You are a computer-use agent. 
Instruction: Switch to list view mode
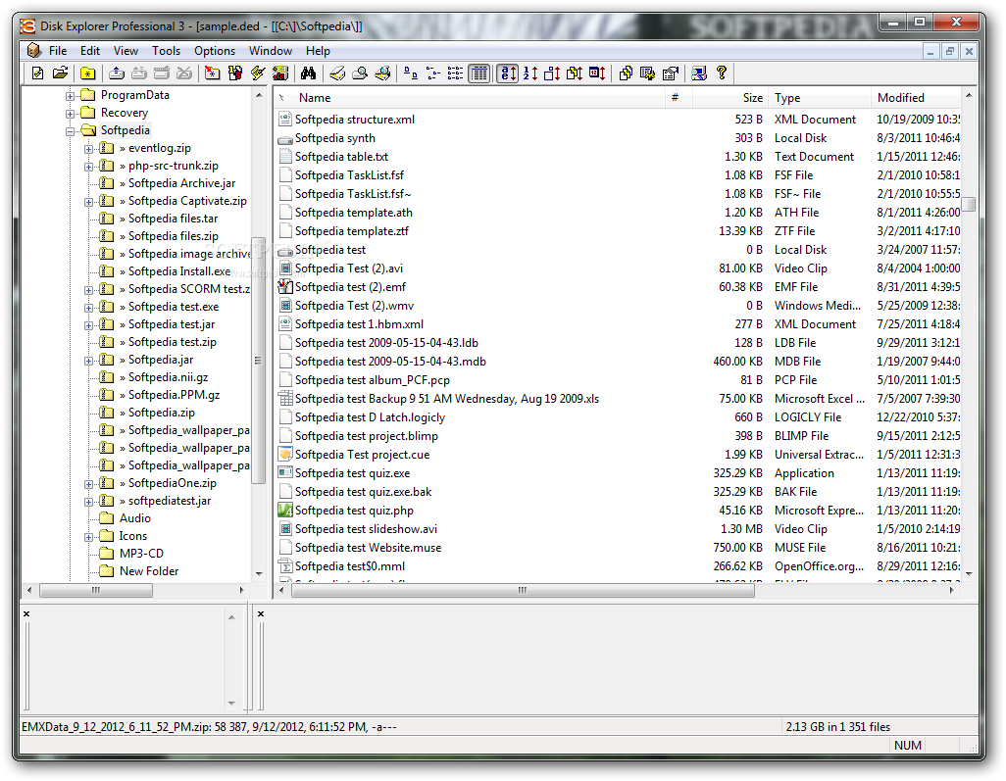tap(456, 73)
